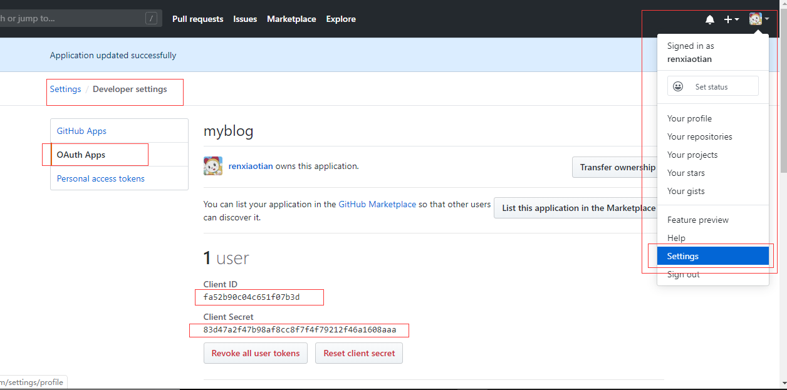Screen dimensions: 787x390
Task: Click Help in the user menu
Action: coord(713,238)
